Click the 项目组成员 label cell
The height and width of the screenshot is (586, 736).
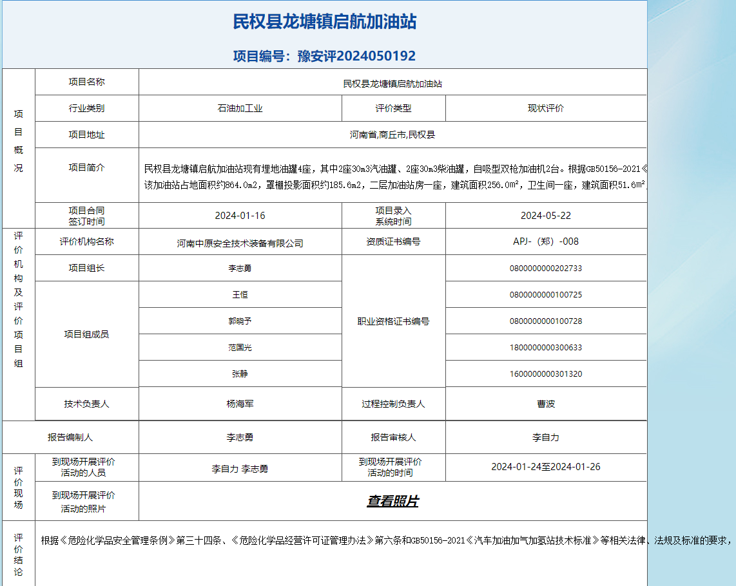coord(87,334)
